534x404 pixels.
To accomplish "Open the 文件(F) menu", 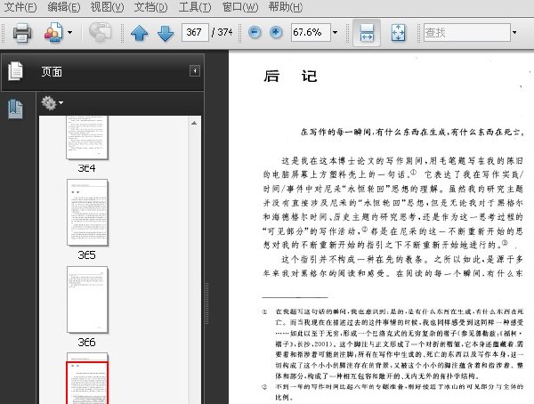I will pyautogui.click(x=20, y=7).
